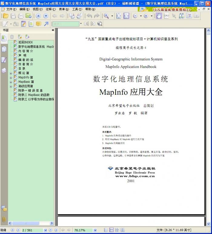Select the arrow annotation tool
212x234 pixels.
point(46,24)
